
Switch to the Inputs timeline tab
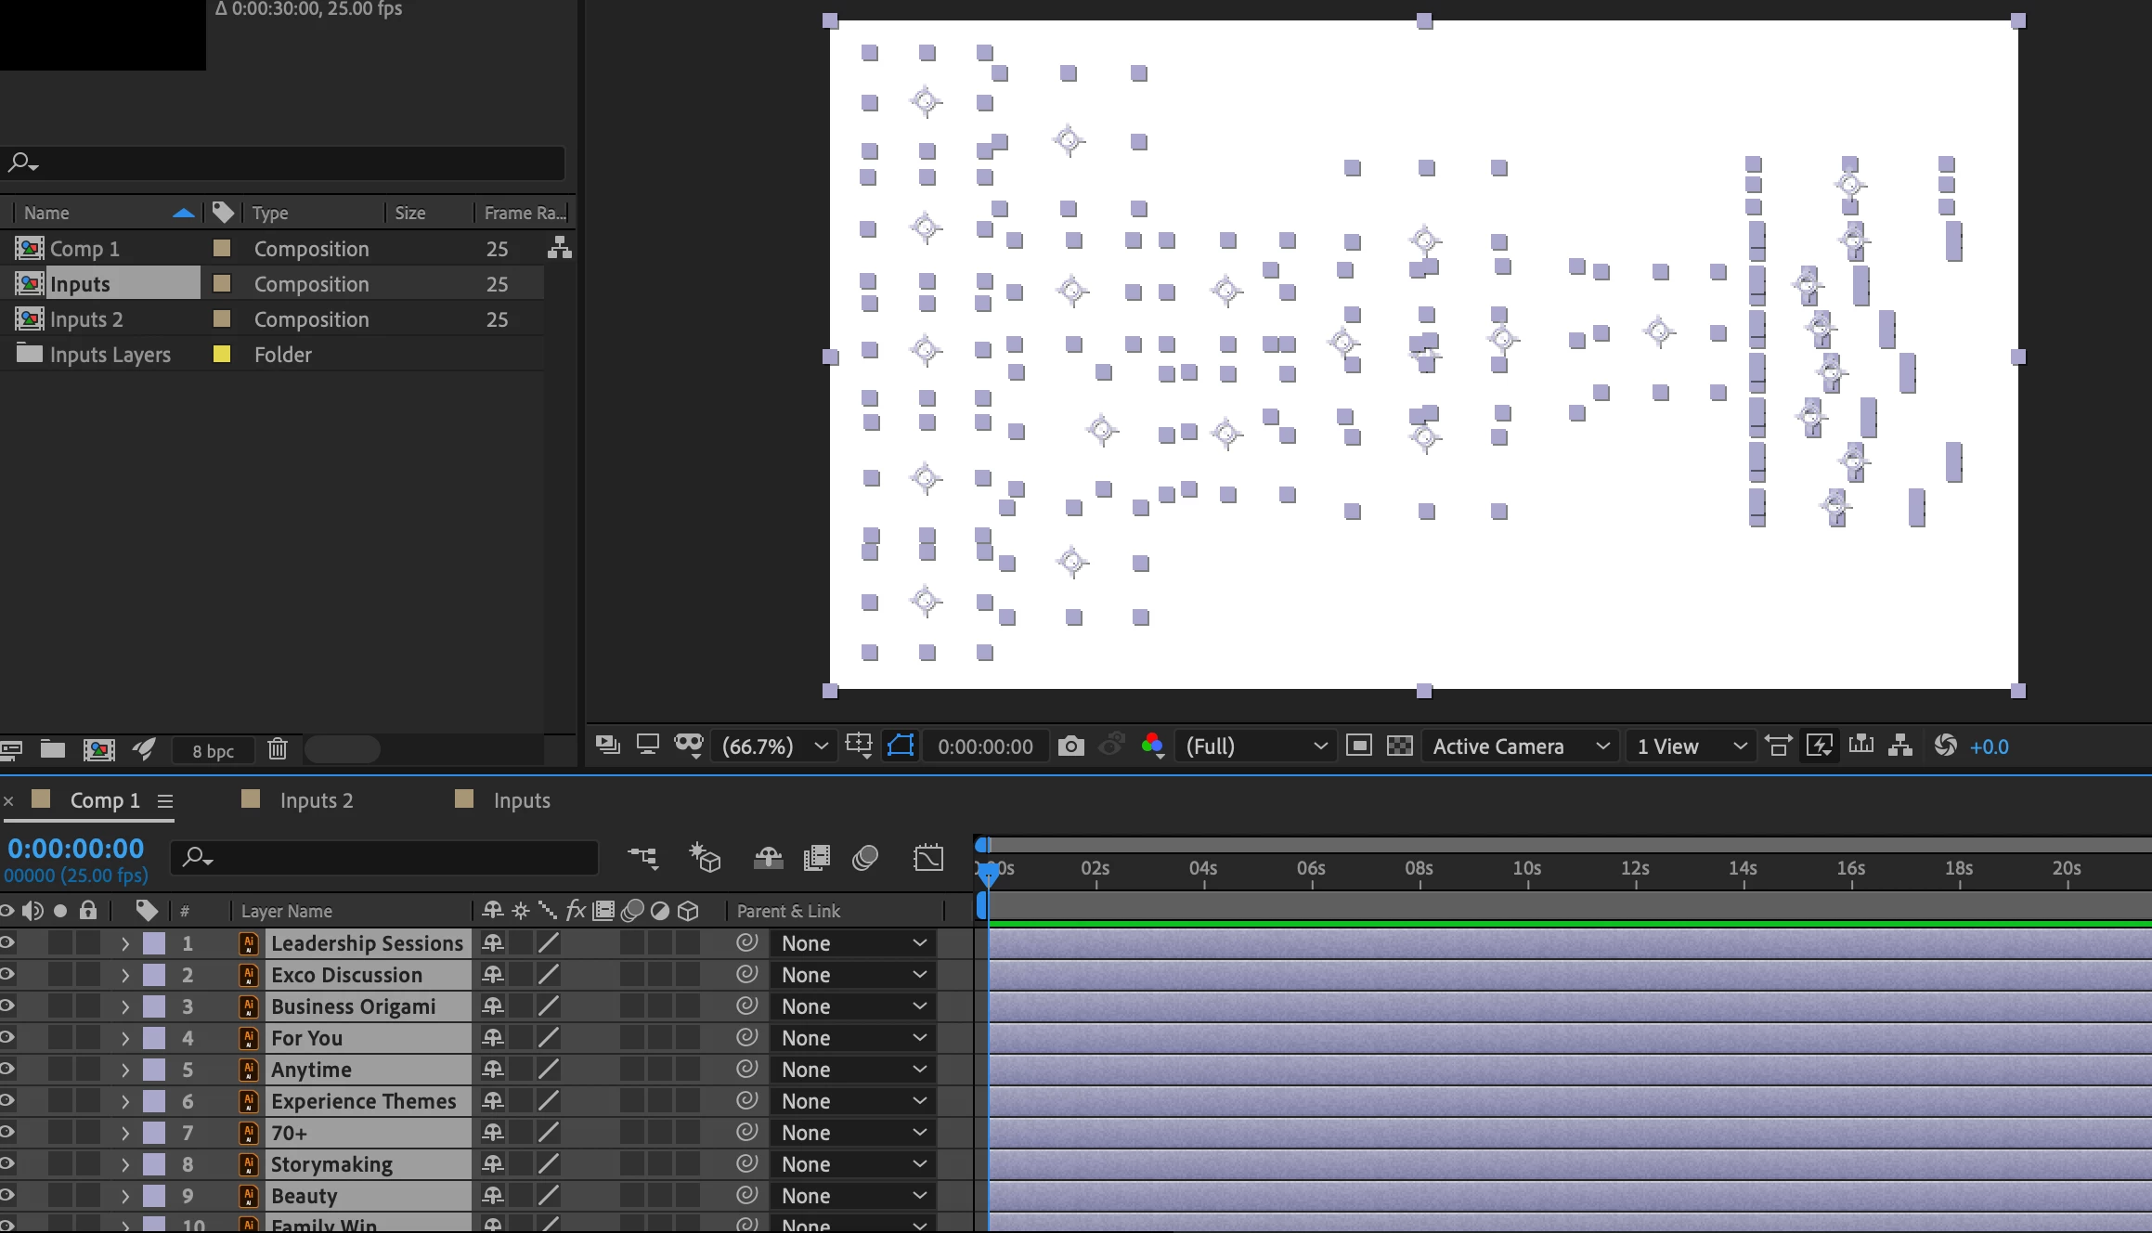click(x=521, y=800)
